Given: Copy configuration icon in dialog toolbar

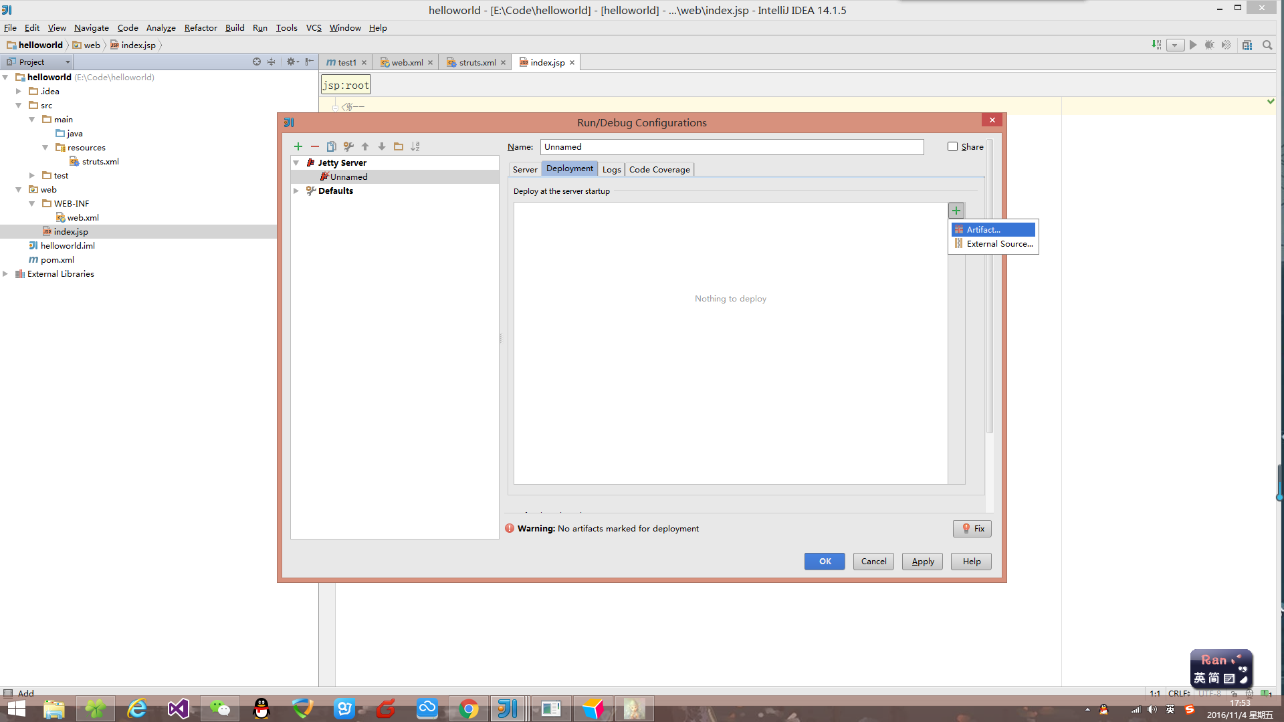Looking at the screenshot, I should 332,146.
